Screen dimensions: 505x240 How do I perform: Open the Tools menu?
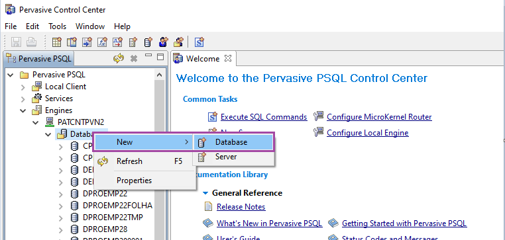click(58, 26)
